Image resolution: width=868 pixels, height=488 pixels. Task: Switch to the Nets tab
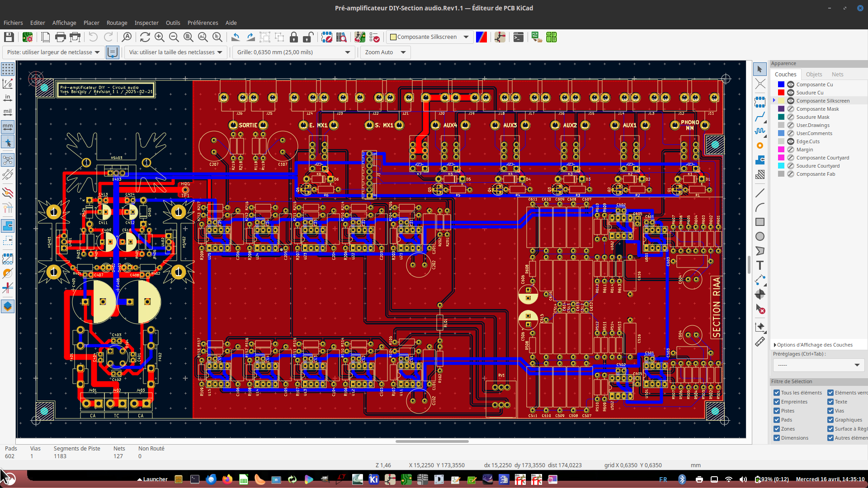pos(837,75)
